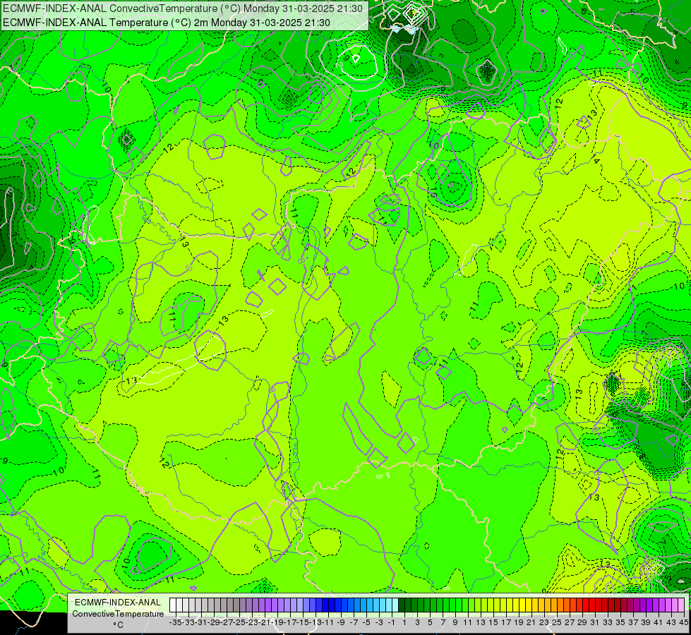This screenshot has width=691, height=635.
Task: Click the legend scale value '43'
Action: tap(671, 623)
